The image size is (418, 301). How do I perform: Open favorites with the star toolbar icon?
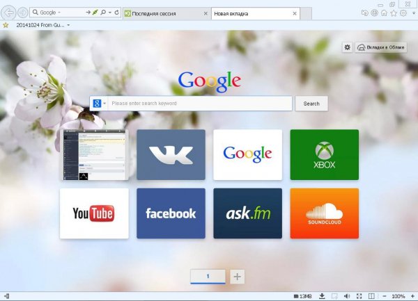(x=394, y=13)
